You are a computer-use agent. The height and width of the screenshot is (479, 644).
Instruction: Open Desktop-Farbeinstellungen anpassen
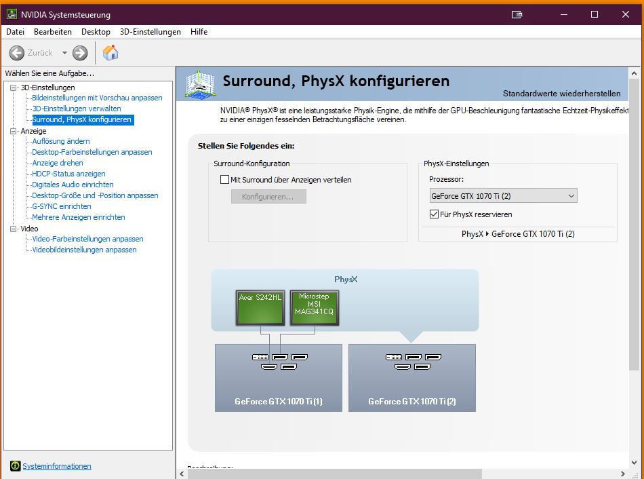click(92, 152)
